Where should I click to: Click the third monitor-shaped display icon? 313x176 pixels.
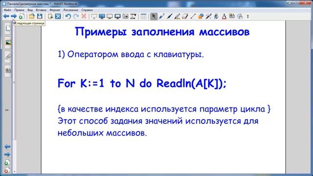[110, 16]
